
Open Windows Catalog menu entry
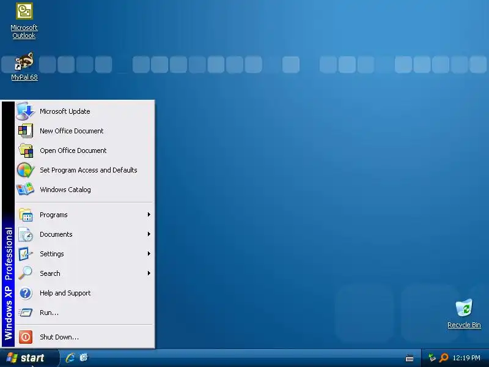pos(84,190)
